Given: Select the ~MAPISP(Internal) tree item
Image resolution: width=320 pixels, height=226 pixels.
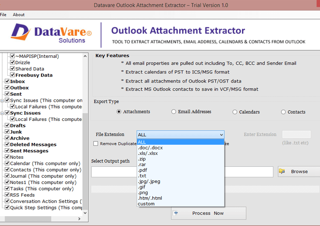Looking at the screenshot, I should click(x=37, y=56).
